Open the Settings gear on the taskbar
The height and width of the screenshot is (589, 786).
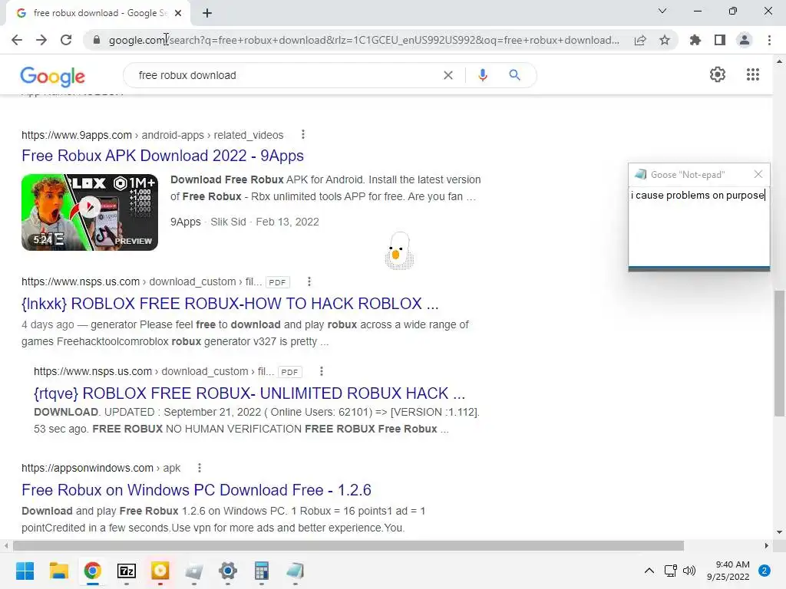coord(227,571)
